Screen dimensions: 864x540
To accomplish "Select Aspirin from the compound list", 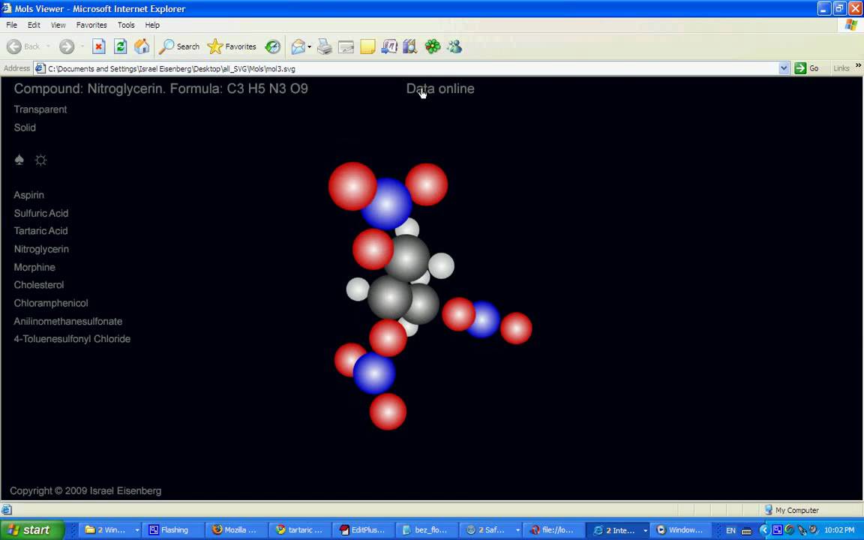I will click(x=28, y=195).
